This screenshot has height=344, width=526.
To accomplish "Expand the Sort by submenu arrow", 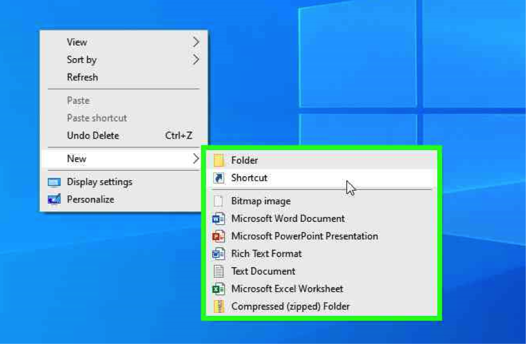I will coord(196,60).
